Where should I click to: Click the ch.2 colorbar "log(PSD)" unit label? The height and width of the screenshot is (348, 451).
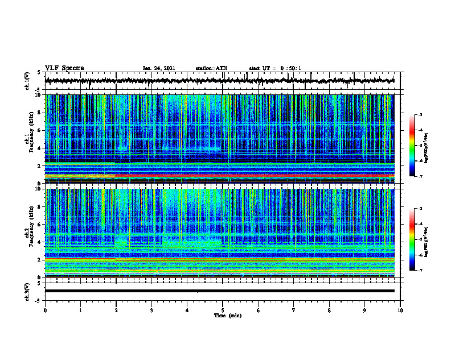(427, 242)
